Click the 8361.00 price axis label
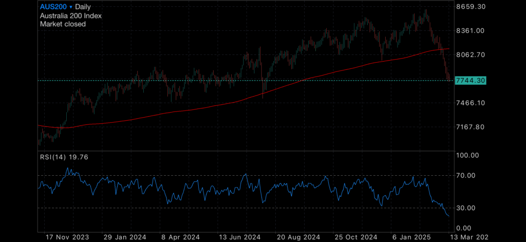The width and height of the screenshot is (526, 242). [471, 30]
